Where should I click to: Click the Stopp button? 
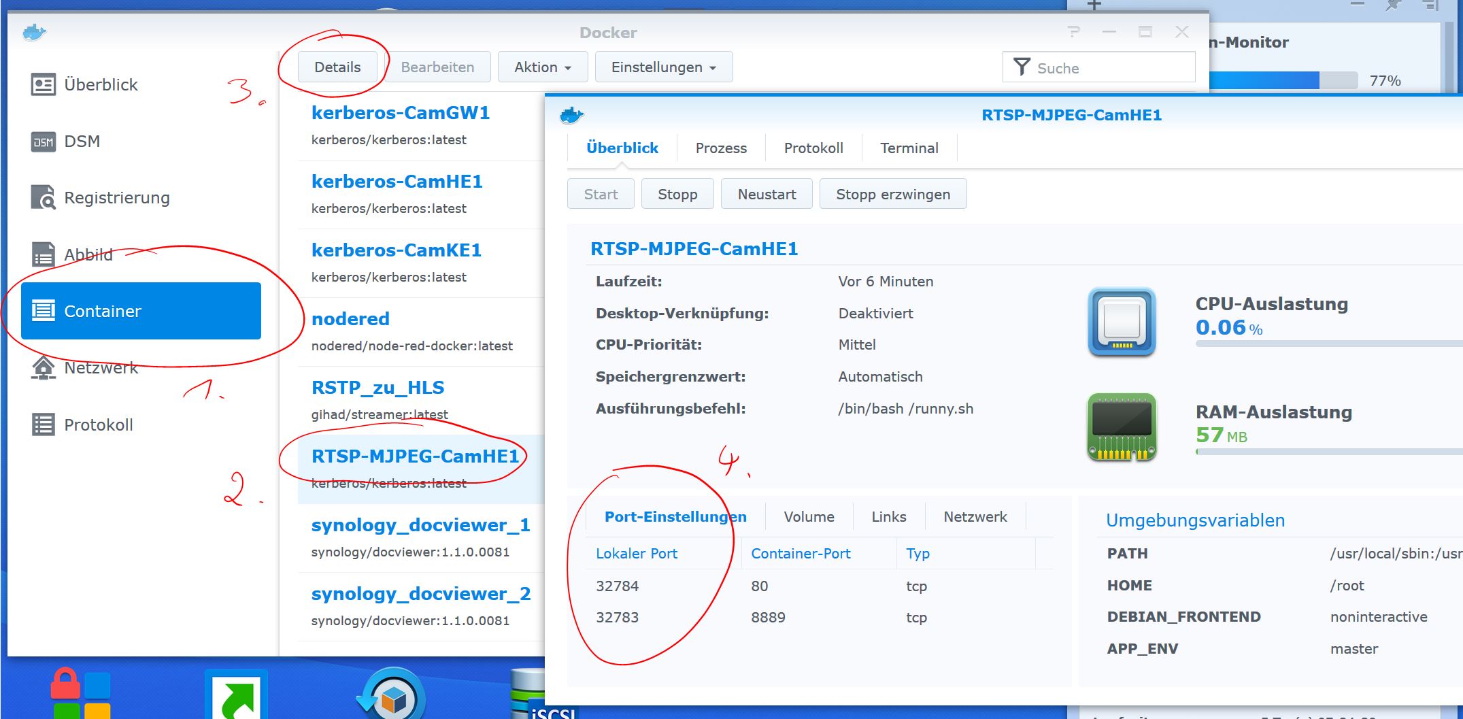coord(677,194)
